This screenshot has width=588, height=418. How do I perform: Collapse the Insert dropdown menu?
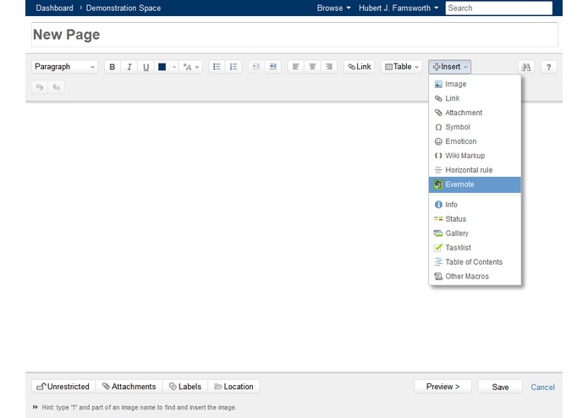[449, 67]
